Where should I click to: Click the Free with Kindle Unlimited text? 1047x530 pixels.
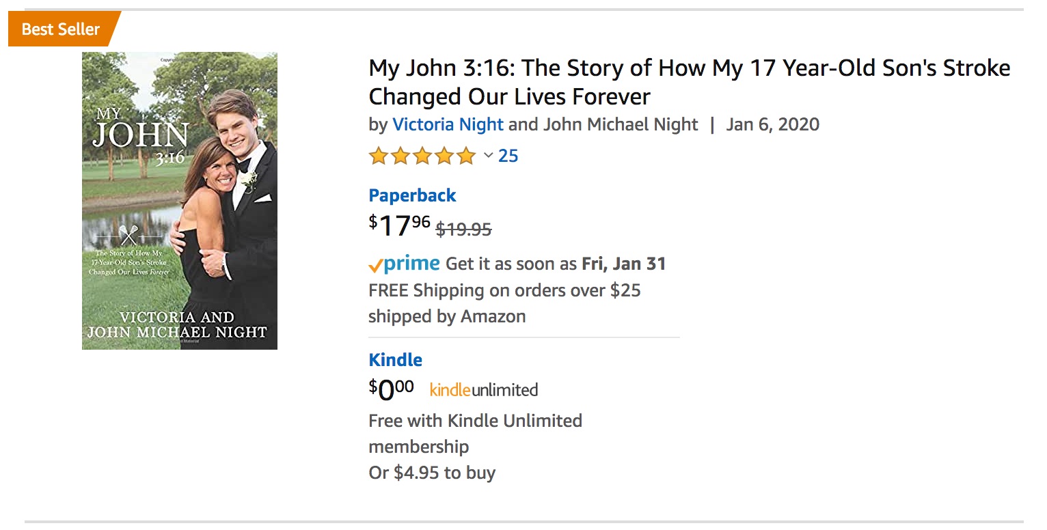point(476,421)
